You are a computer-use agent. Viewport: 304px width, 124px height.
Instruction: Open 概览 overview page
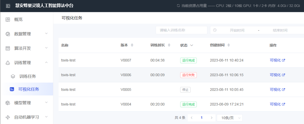click(18, 19)
